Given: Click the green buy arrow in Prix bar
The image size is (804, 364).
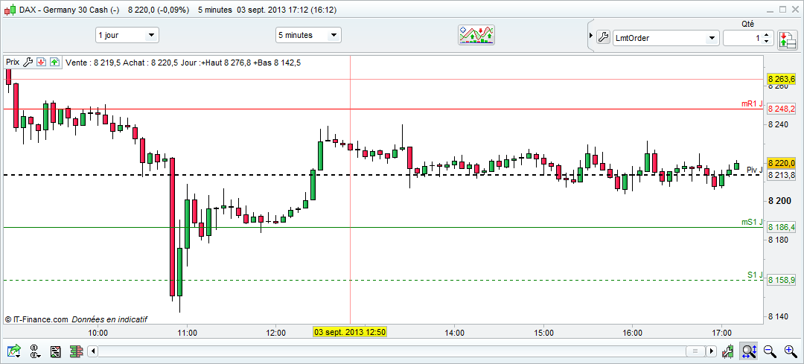Looking at the screenshot, I should point(54,62).
